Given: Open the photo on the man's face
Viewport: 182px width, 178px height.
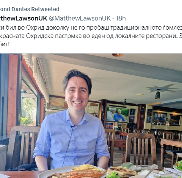Looking at the screenshot, I should 77,92.
